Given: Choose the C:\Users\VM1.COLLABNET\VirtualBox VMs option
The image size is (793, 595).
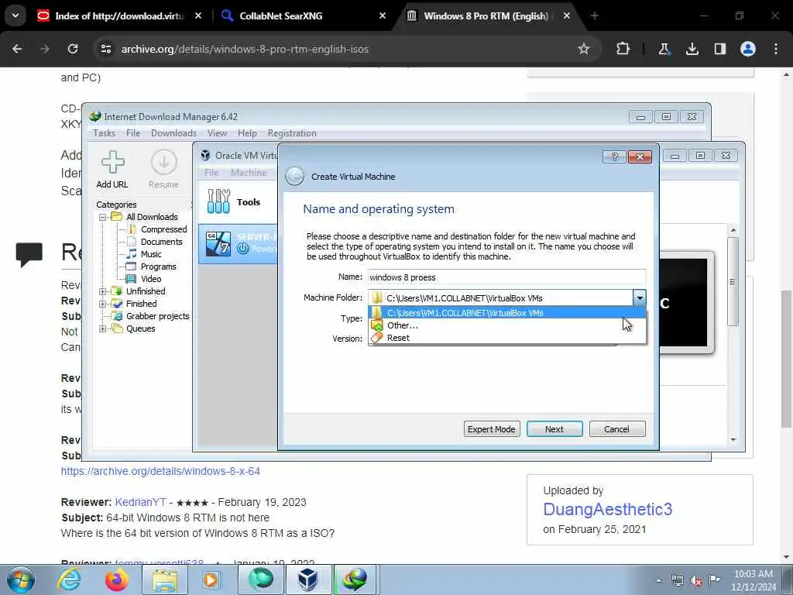Looking at the screenshot, I should click(507, 313).
